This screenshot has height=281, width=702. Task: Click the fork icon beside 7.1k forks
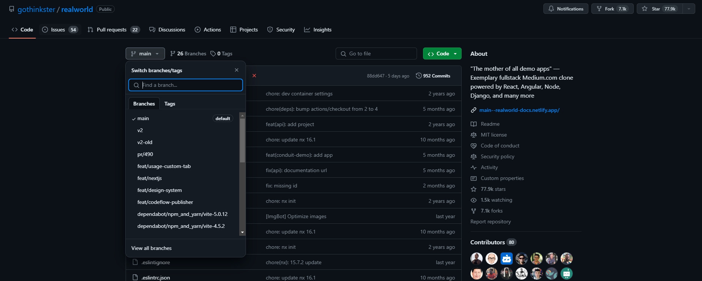pyautogui.click(x=474, y=211)
